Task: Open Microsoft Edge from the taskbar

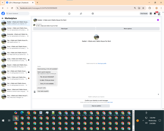Action: 22,113
